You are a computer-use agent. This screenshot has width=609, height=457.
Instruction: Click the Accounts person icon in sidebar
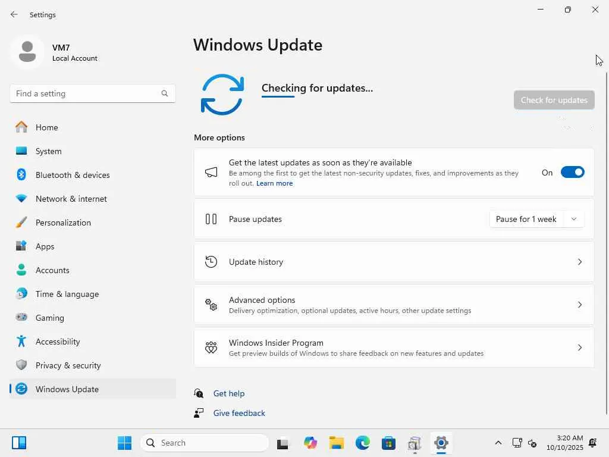[x=21, y=270]
